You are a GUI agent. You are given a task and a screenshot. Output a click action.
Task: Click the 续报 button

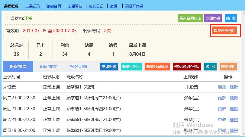click(210, 67)
